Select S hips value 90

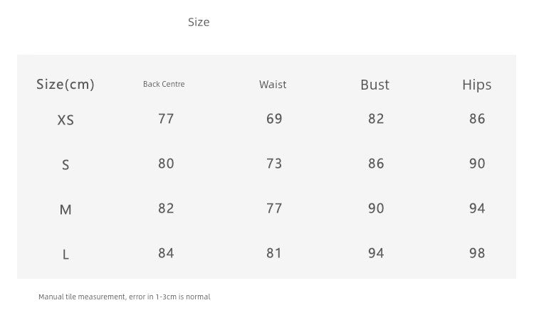(x=477, y=164)
